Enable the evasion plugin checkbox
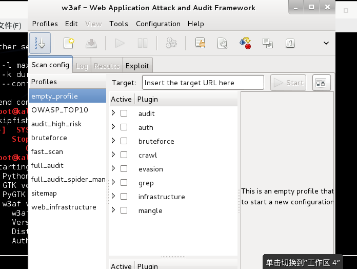357x269 pixels. pos(124,169)
